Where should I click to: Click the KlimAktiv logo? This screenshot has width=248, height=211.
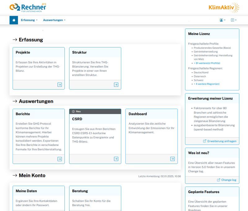coord(224,7)
